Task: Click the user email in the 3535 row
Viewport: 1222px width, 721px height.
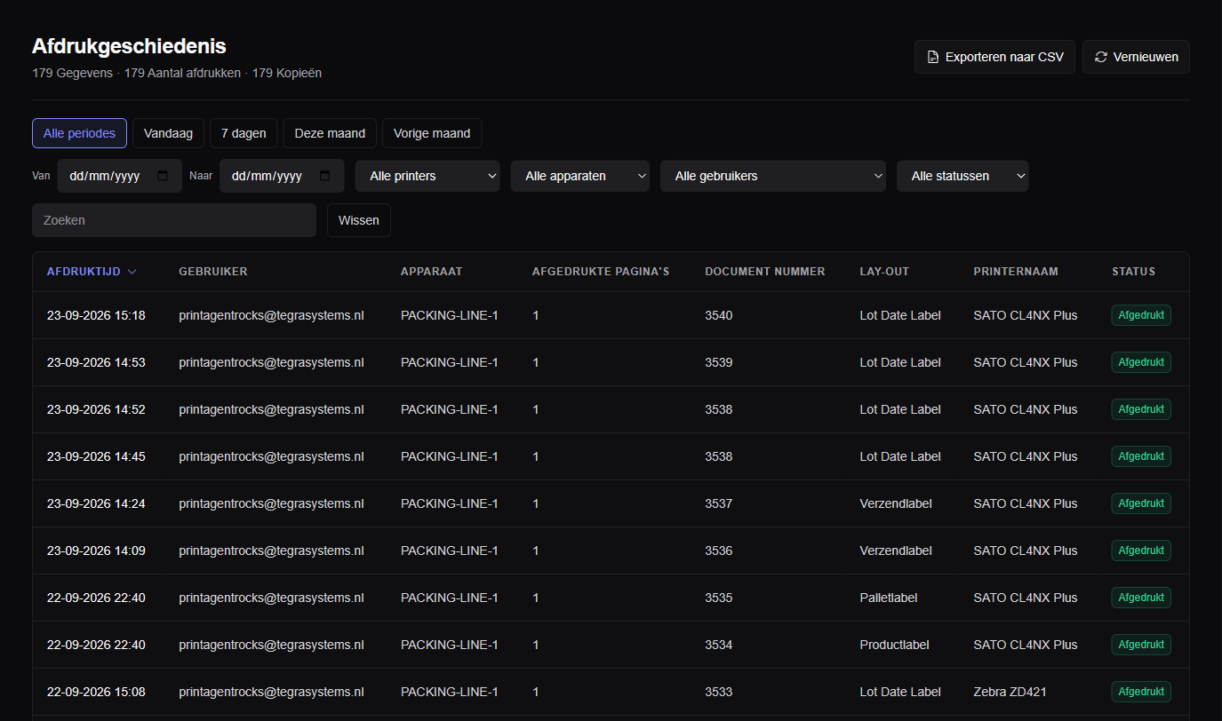Action: 271,598
